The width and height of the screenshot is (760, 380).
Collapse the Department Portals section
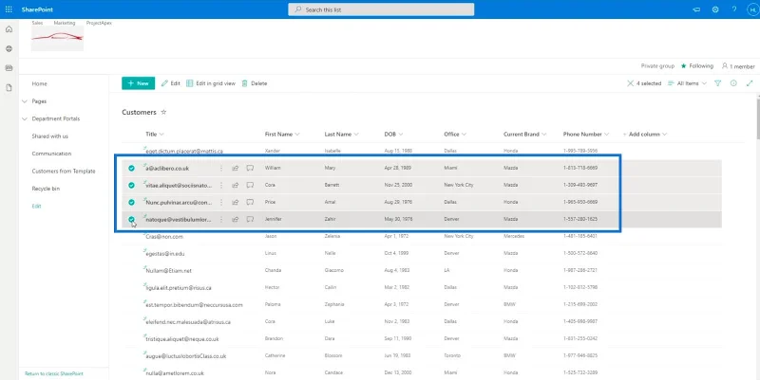click(25, 119)
